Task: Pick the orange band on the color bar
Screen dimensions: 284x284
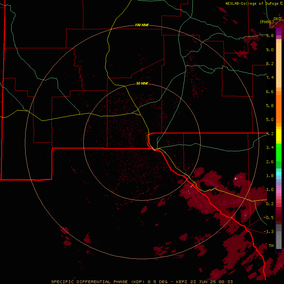Action: click(x=279, y=109)
